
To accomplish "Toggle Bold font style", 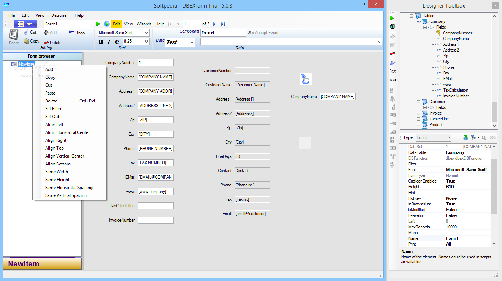I will click(x=101, y=42).
